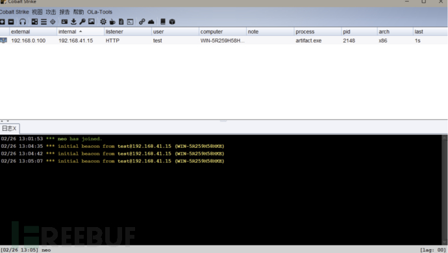The width and height of the screenshot is (448, 253).
Task: Click the coffee cup Java applet icon
Action: 112,21
